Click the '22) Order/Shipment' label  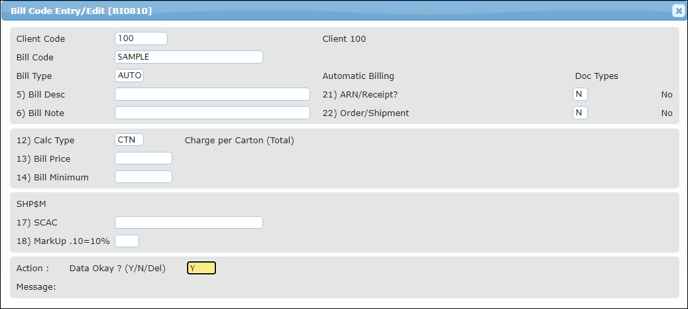(x=365, y=113)
